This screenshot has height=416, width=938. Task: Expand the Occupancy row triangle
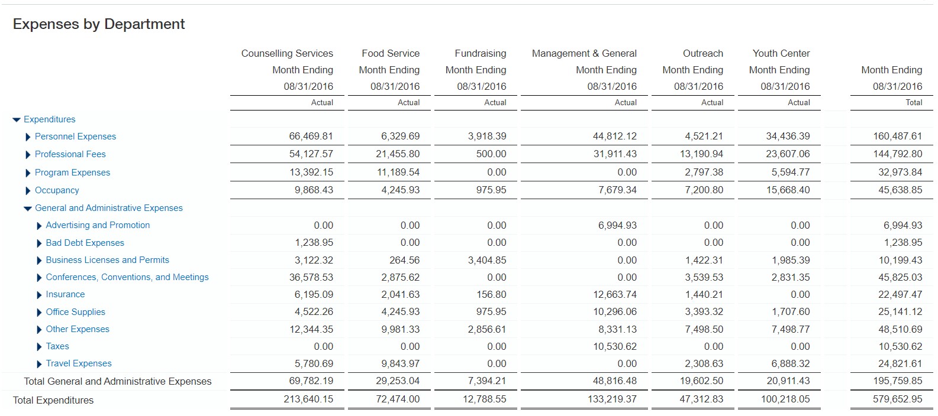(x=28, y=191)
